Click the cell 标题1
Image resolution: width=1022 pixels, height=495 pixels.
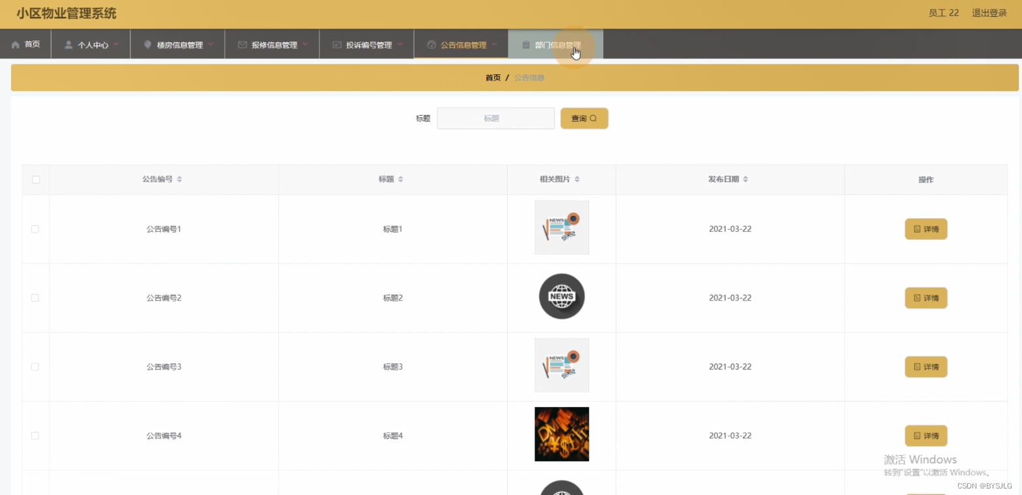tap(393, 229)
